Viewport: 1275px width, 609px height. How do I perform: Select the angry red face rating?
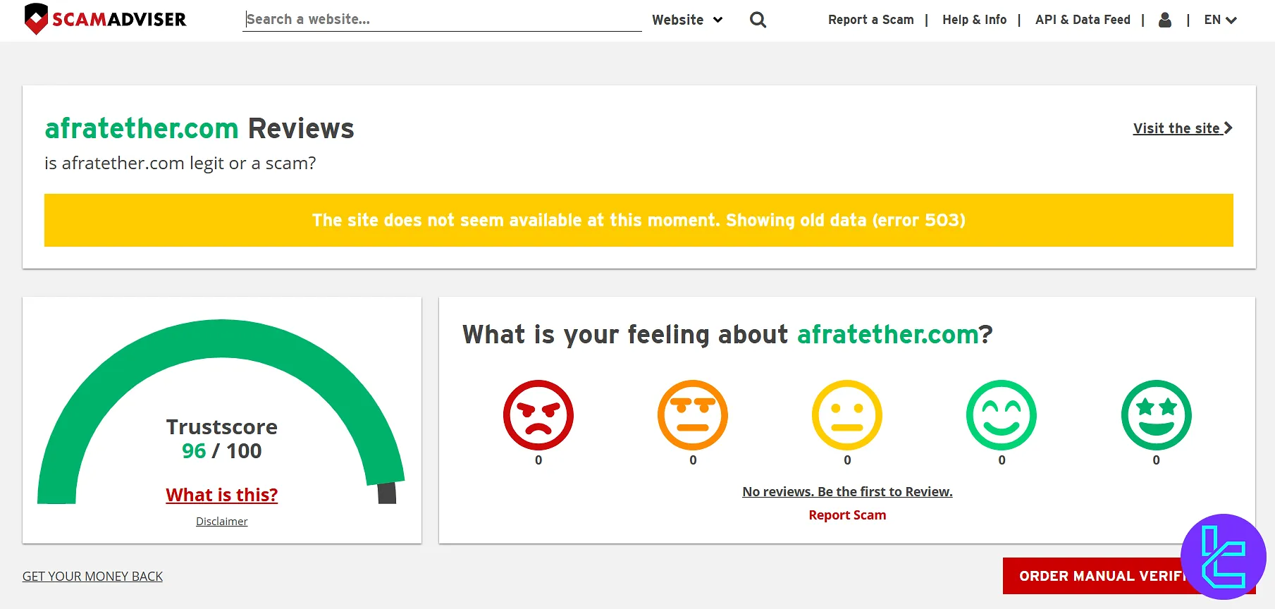point(538,415)
